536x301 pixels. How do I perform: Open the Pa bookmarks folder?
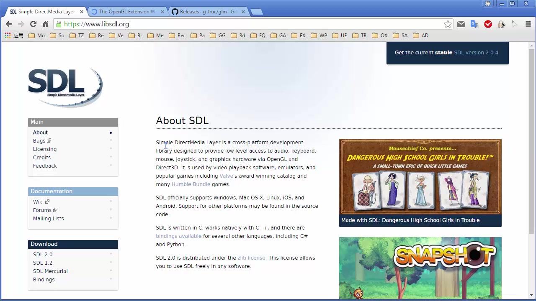click(x=197, y=36)
